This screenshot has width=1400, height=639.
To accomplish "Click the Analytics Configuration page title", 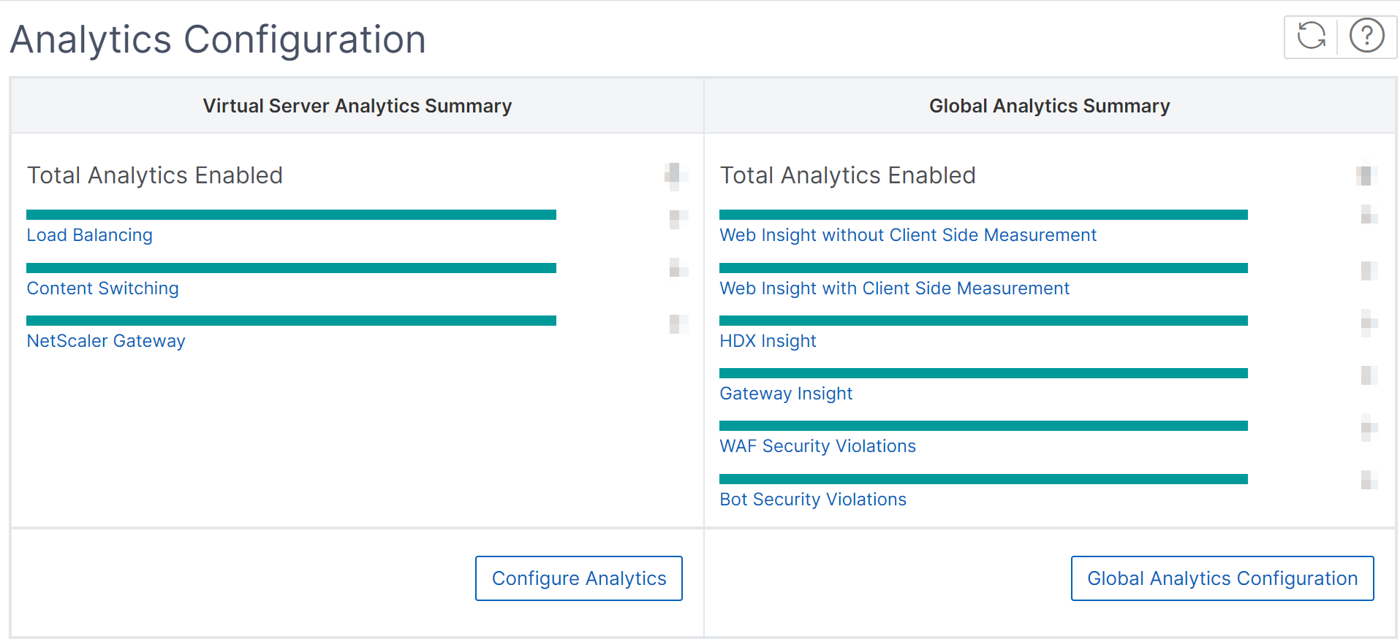I will (x=218, y=39).
